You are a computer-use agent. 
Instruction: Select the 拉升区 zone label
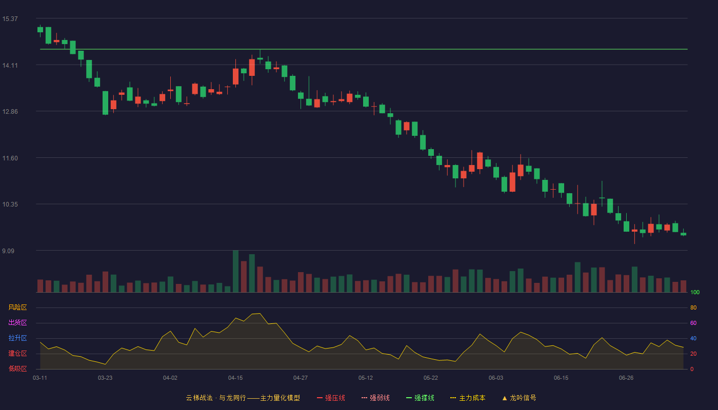pyautogui.click(x=17, y=338)
